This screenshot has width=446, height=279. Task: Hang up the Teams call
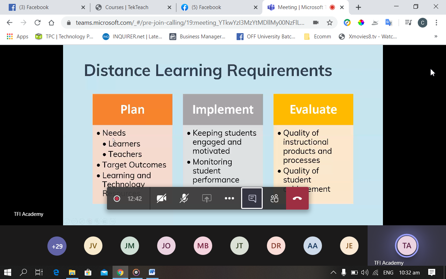pos(297,198)
